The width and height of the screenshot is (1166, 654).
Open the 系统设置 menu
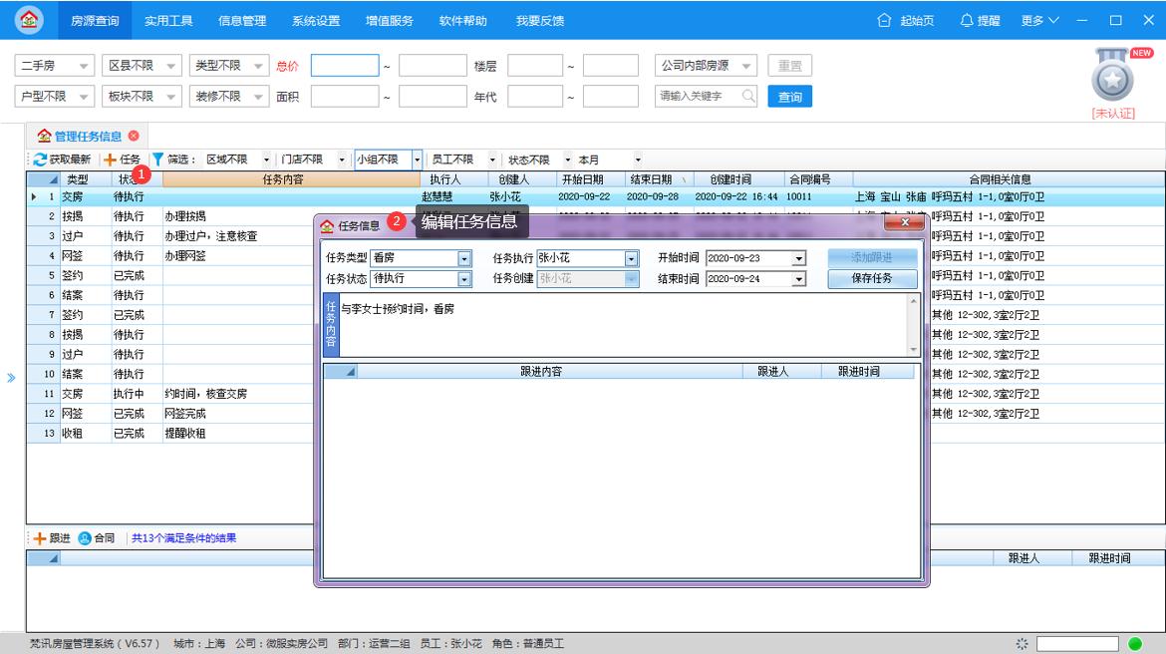314,19
